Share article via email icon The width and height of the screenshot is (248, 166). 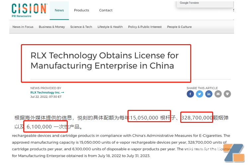pyautogui.click(x=218, y=94)
